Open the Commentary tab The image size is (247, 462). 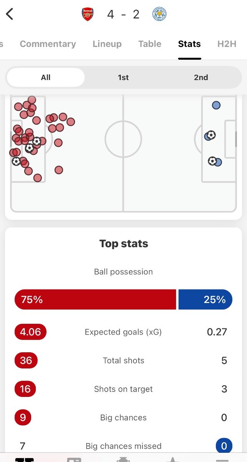pyautogui.click(x=48, y=44)
